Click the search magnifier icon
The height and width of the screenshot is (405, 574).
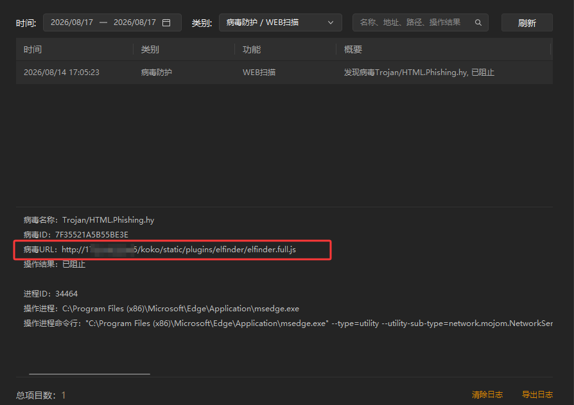478,22
